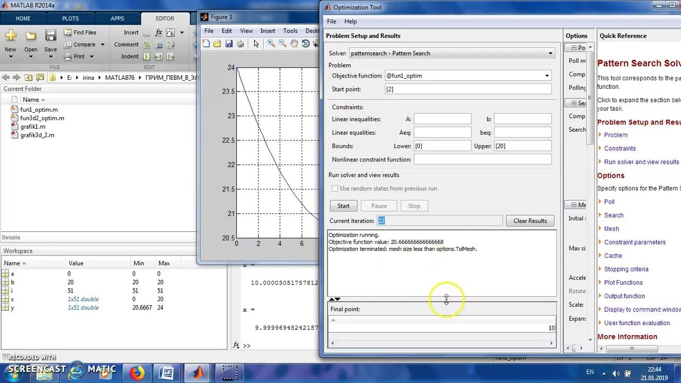The height and width of the screenshot is (383, 681).
Task: Open the Save dropdown arrow
Action: pos(51,57)
